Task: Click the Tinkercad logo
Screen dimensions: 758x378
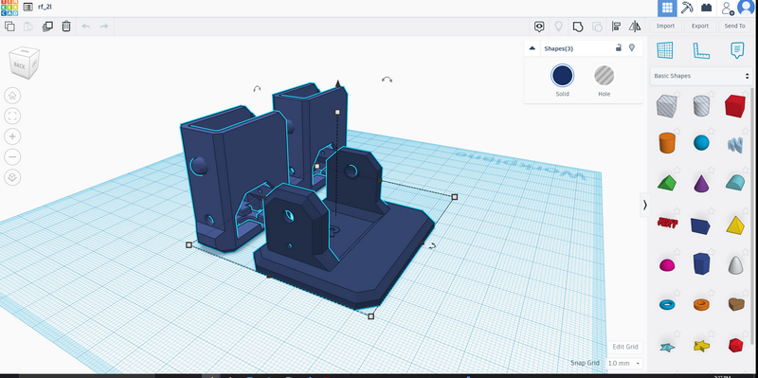Action: click(x=9, y=8)
